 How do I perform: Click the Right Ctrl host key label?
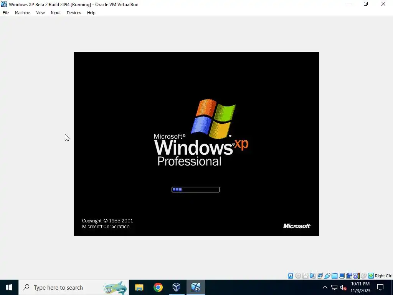pyautogui.click(x=384, y=276)
